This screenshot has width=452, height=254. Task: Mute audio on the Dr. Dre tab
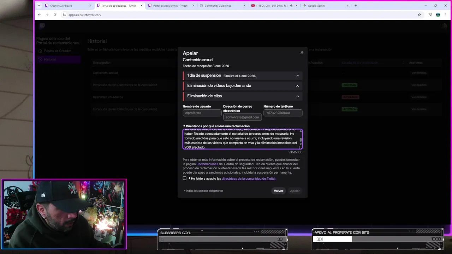291,6
